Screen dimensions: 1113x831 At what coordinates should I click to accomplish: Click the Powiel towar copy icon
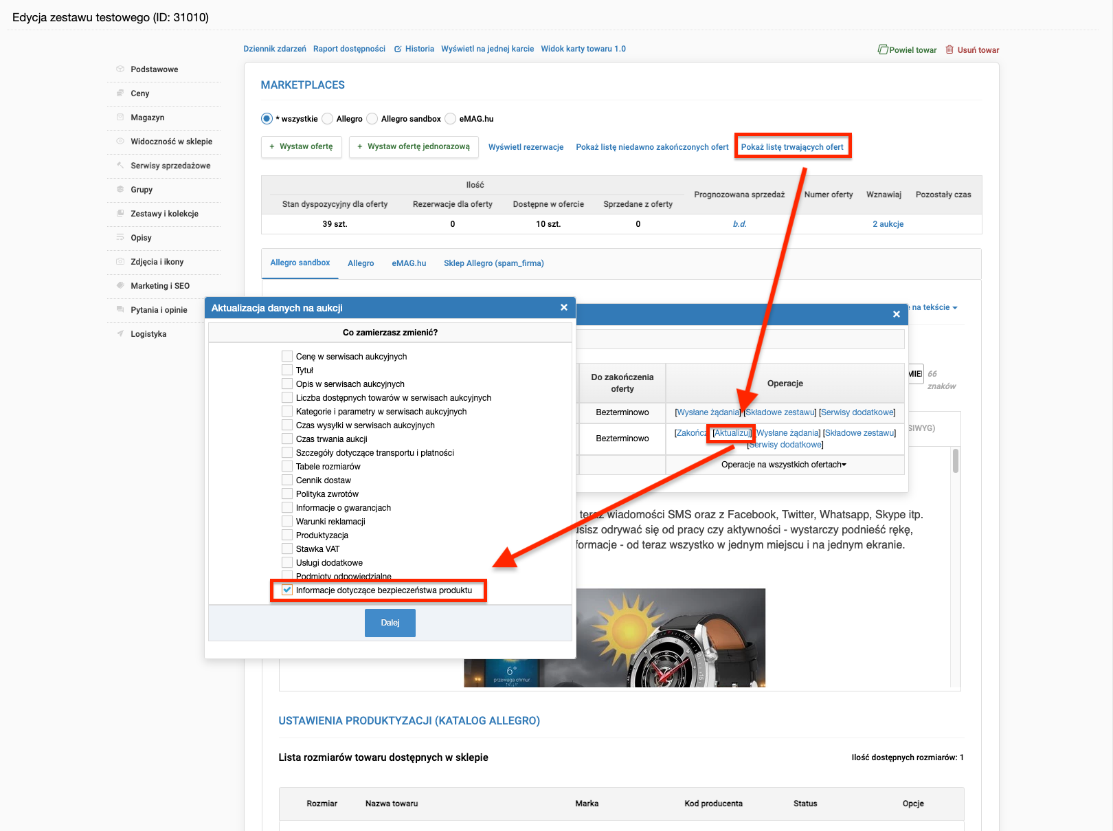[883, 49]
